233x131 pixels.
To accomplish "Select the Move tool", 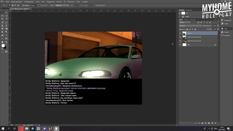I will pyautogui.click(x=6, y=12).
